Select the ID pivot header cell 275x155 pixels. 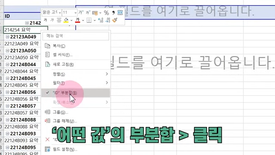pyautogui.click(x=22, y=16)
